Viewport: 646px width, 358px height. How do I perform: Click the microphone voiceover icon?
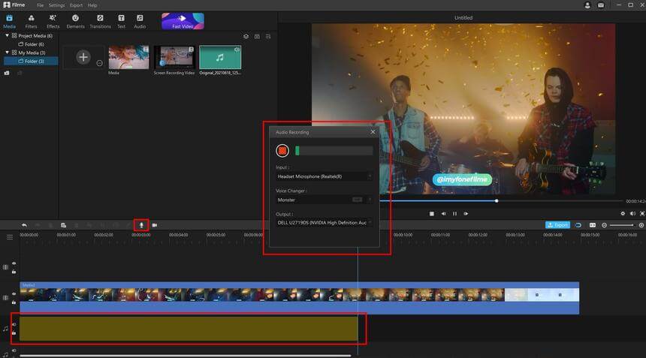(141, 225)
